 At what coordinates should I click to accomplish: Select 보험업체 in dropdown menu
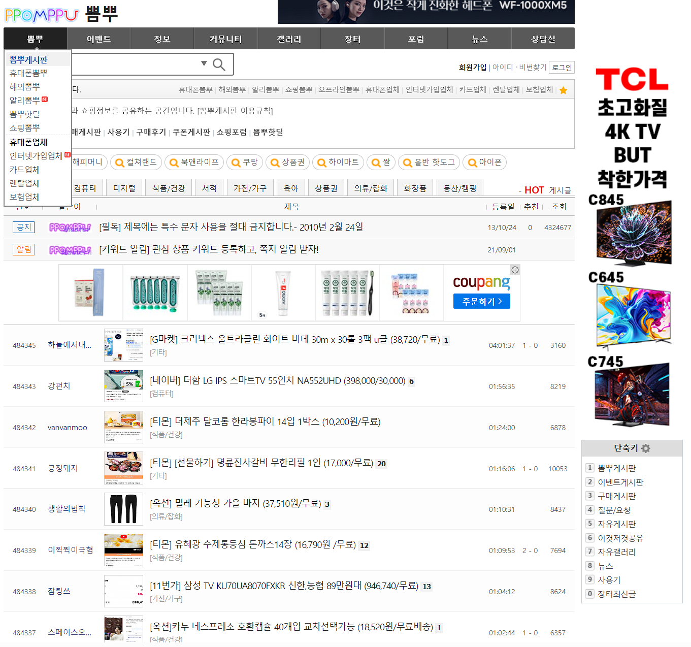click(x=24, y=197)
